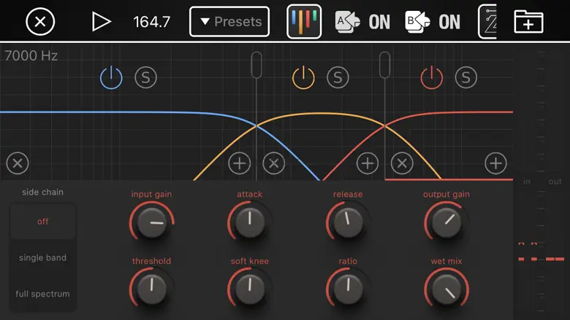Solo the blue low band
The width and height of the screenshot is (570, 320).
click(x=145, y=77)
